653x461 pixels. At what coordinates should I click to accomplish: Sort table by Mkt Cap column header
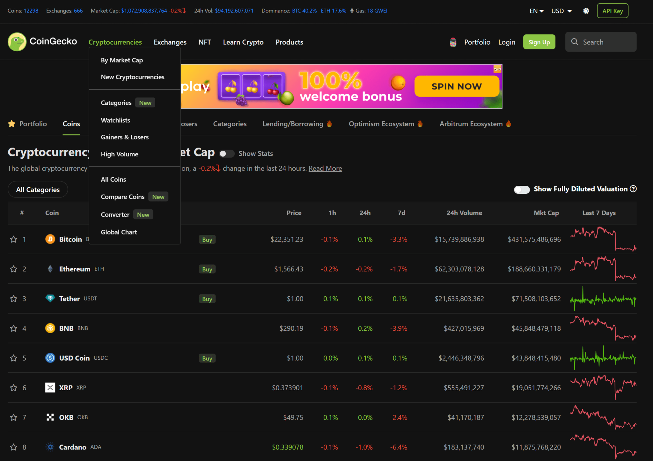[x=546, y=213]
